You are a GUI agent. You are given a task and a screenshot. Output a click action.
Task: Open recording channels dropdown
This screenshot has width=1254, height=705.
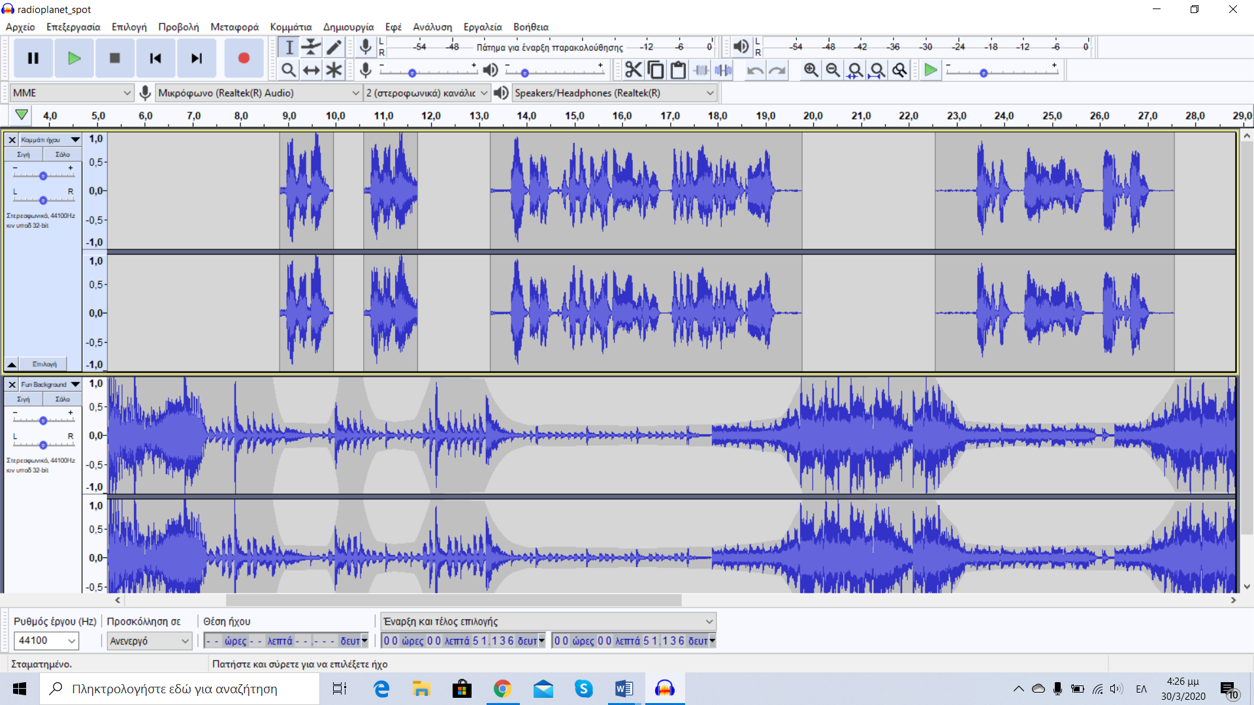(426, 93)
